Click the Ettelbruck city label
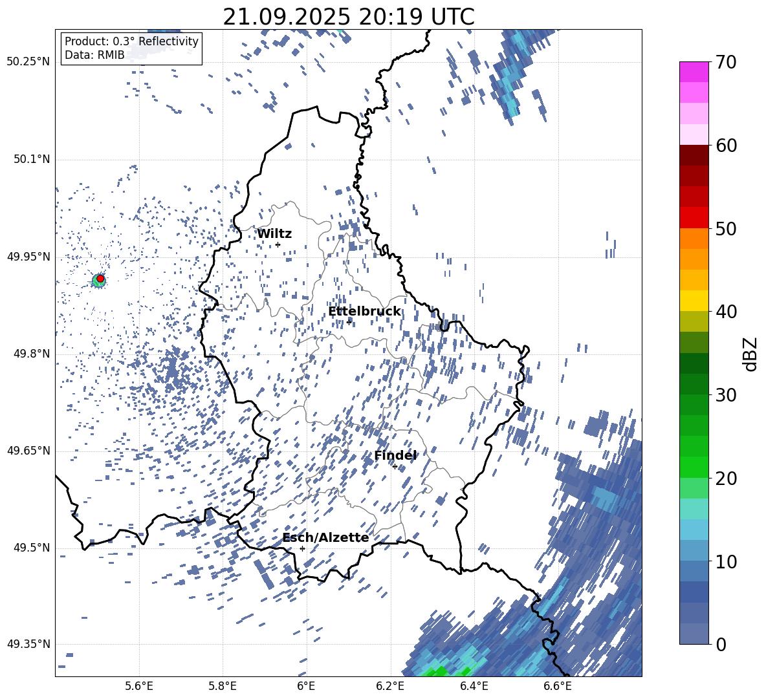766x699 pixels. tap(364, 312)
